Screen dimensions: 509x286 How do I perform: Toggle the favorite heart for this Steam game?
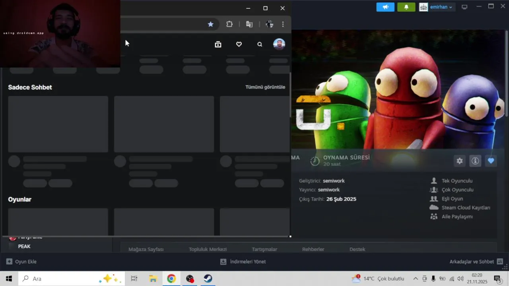click(x=491, y=161)
